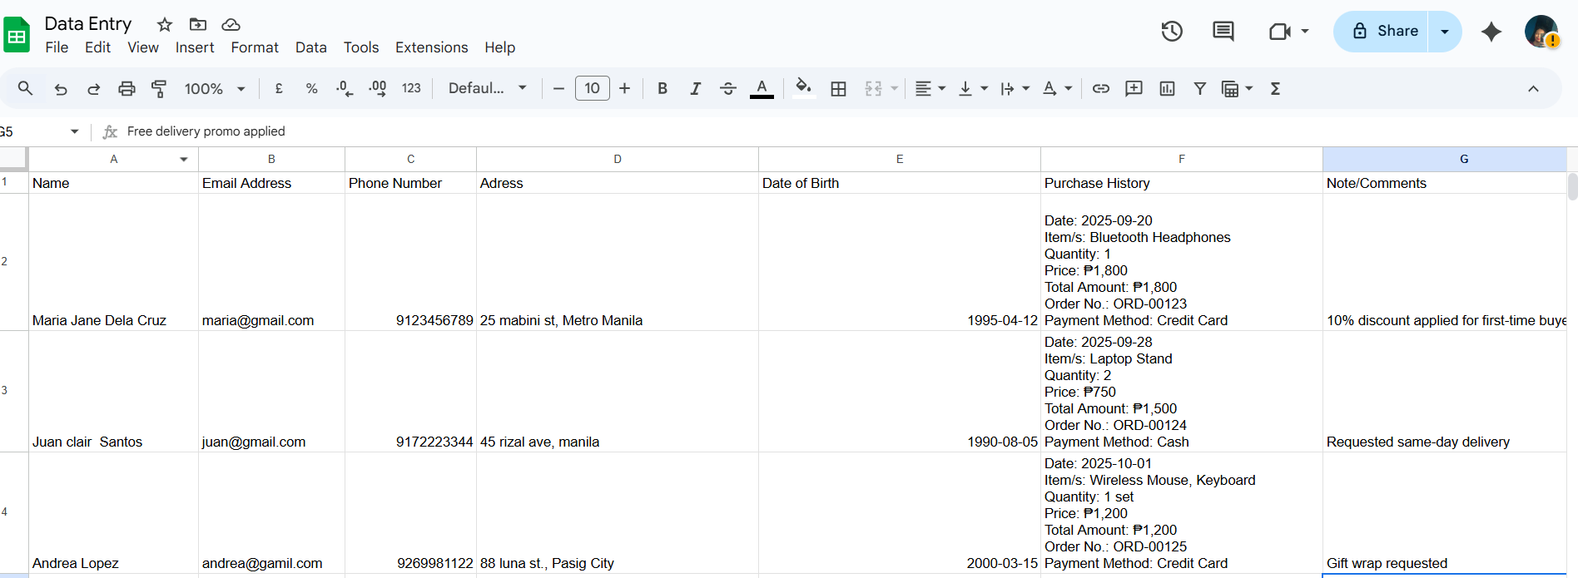Select the cell containing juan@gmail.com
1578x578 pixels.
(271, 442)
